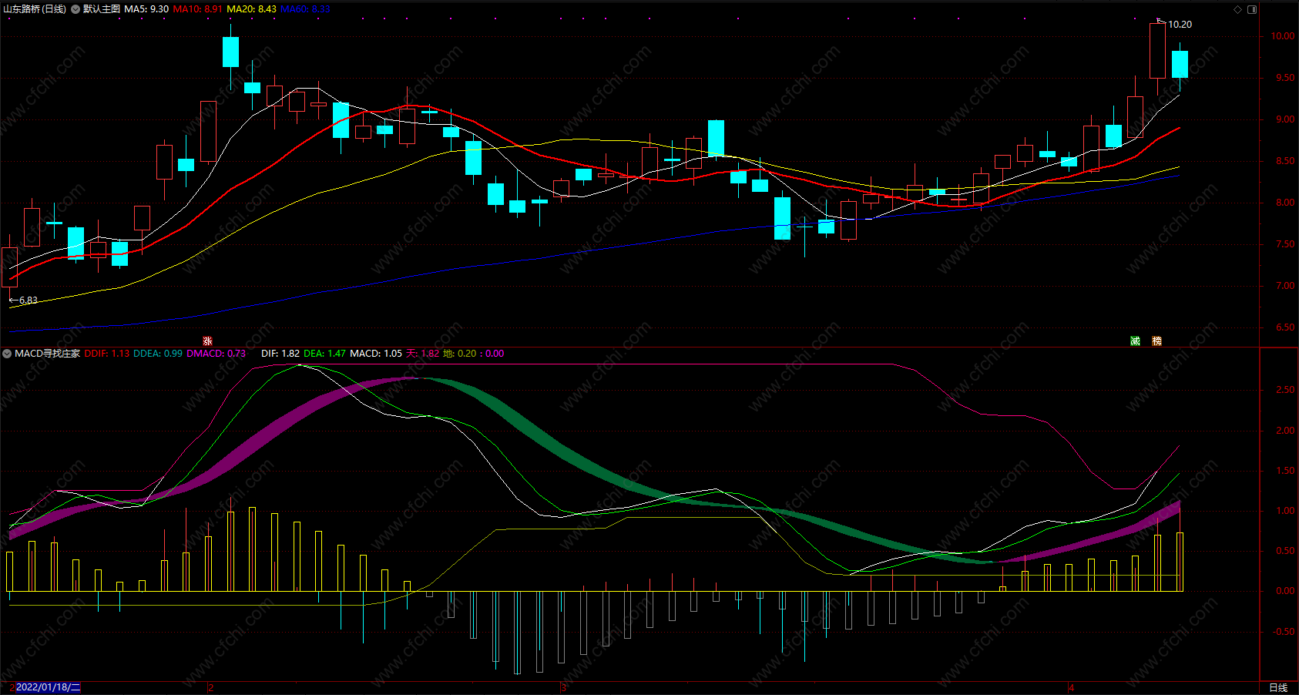Click the 6.50 price axis label
The width and height of the screenshot is (1299, 695).
click(x=1285, y=327)
